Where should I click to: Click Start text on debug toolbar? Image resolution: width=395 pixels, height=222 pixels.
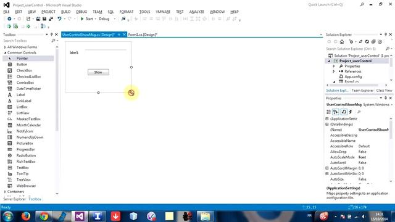[x=89, y=19]
